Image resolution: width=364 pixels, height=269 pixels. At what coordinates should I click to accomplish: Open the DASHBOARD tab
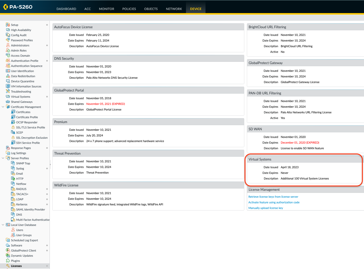point(66,9)
